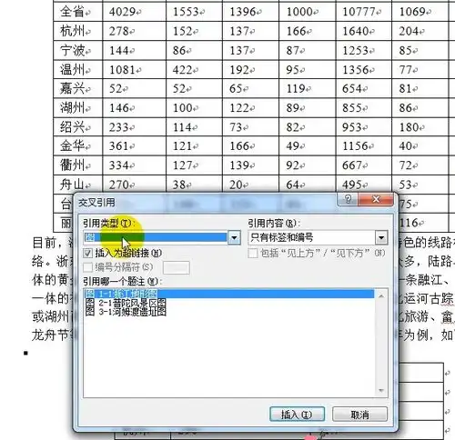
Task: Click the 278 cell in 杭州 row
Action: (135, 31)
